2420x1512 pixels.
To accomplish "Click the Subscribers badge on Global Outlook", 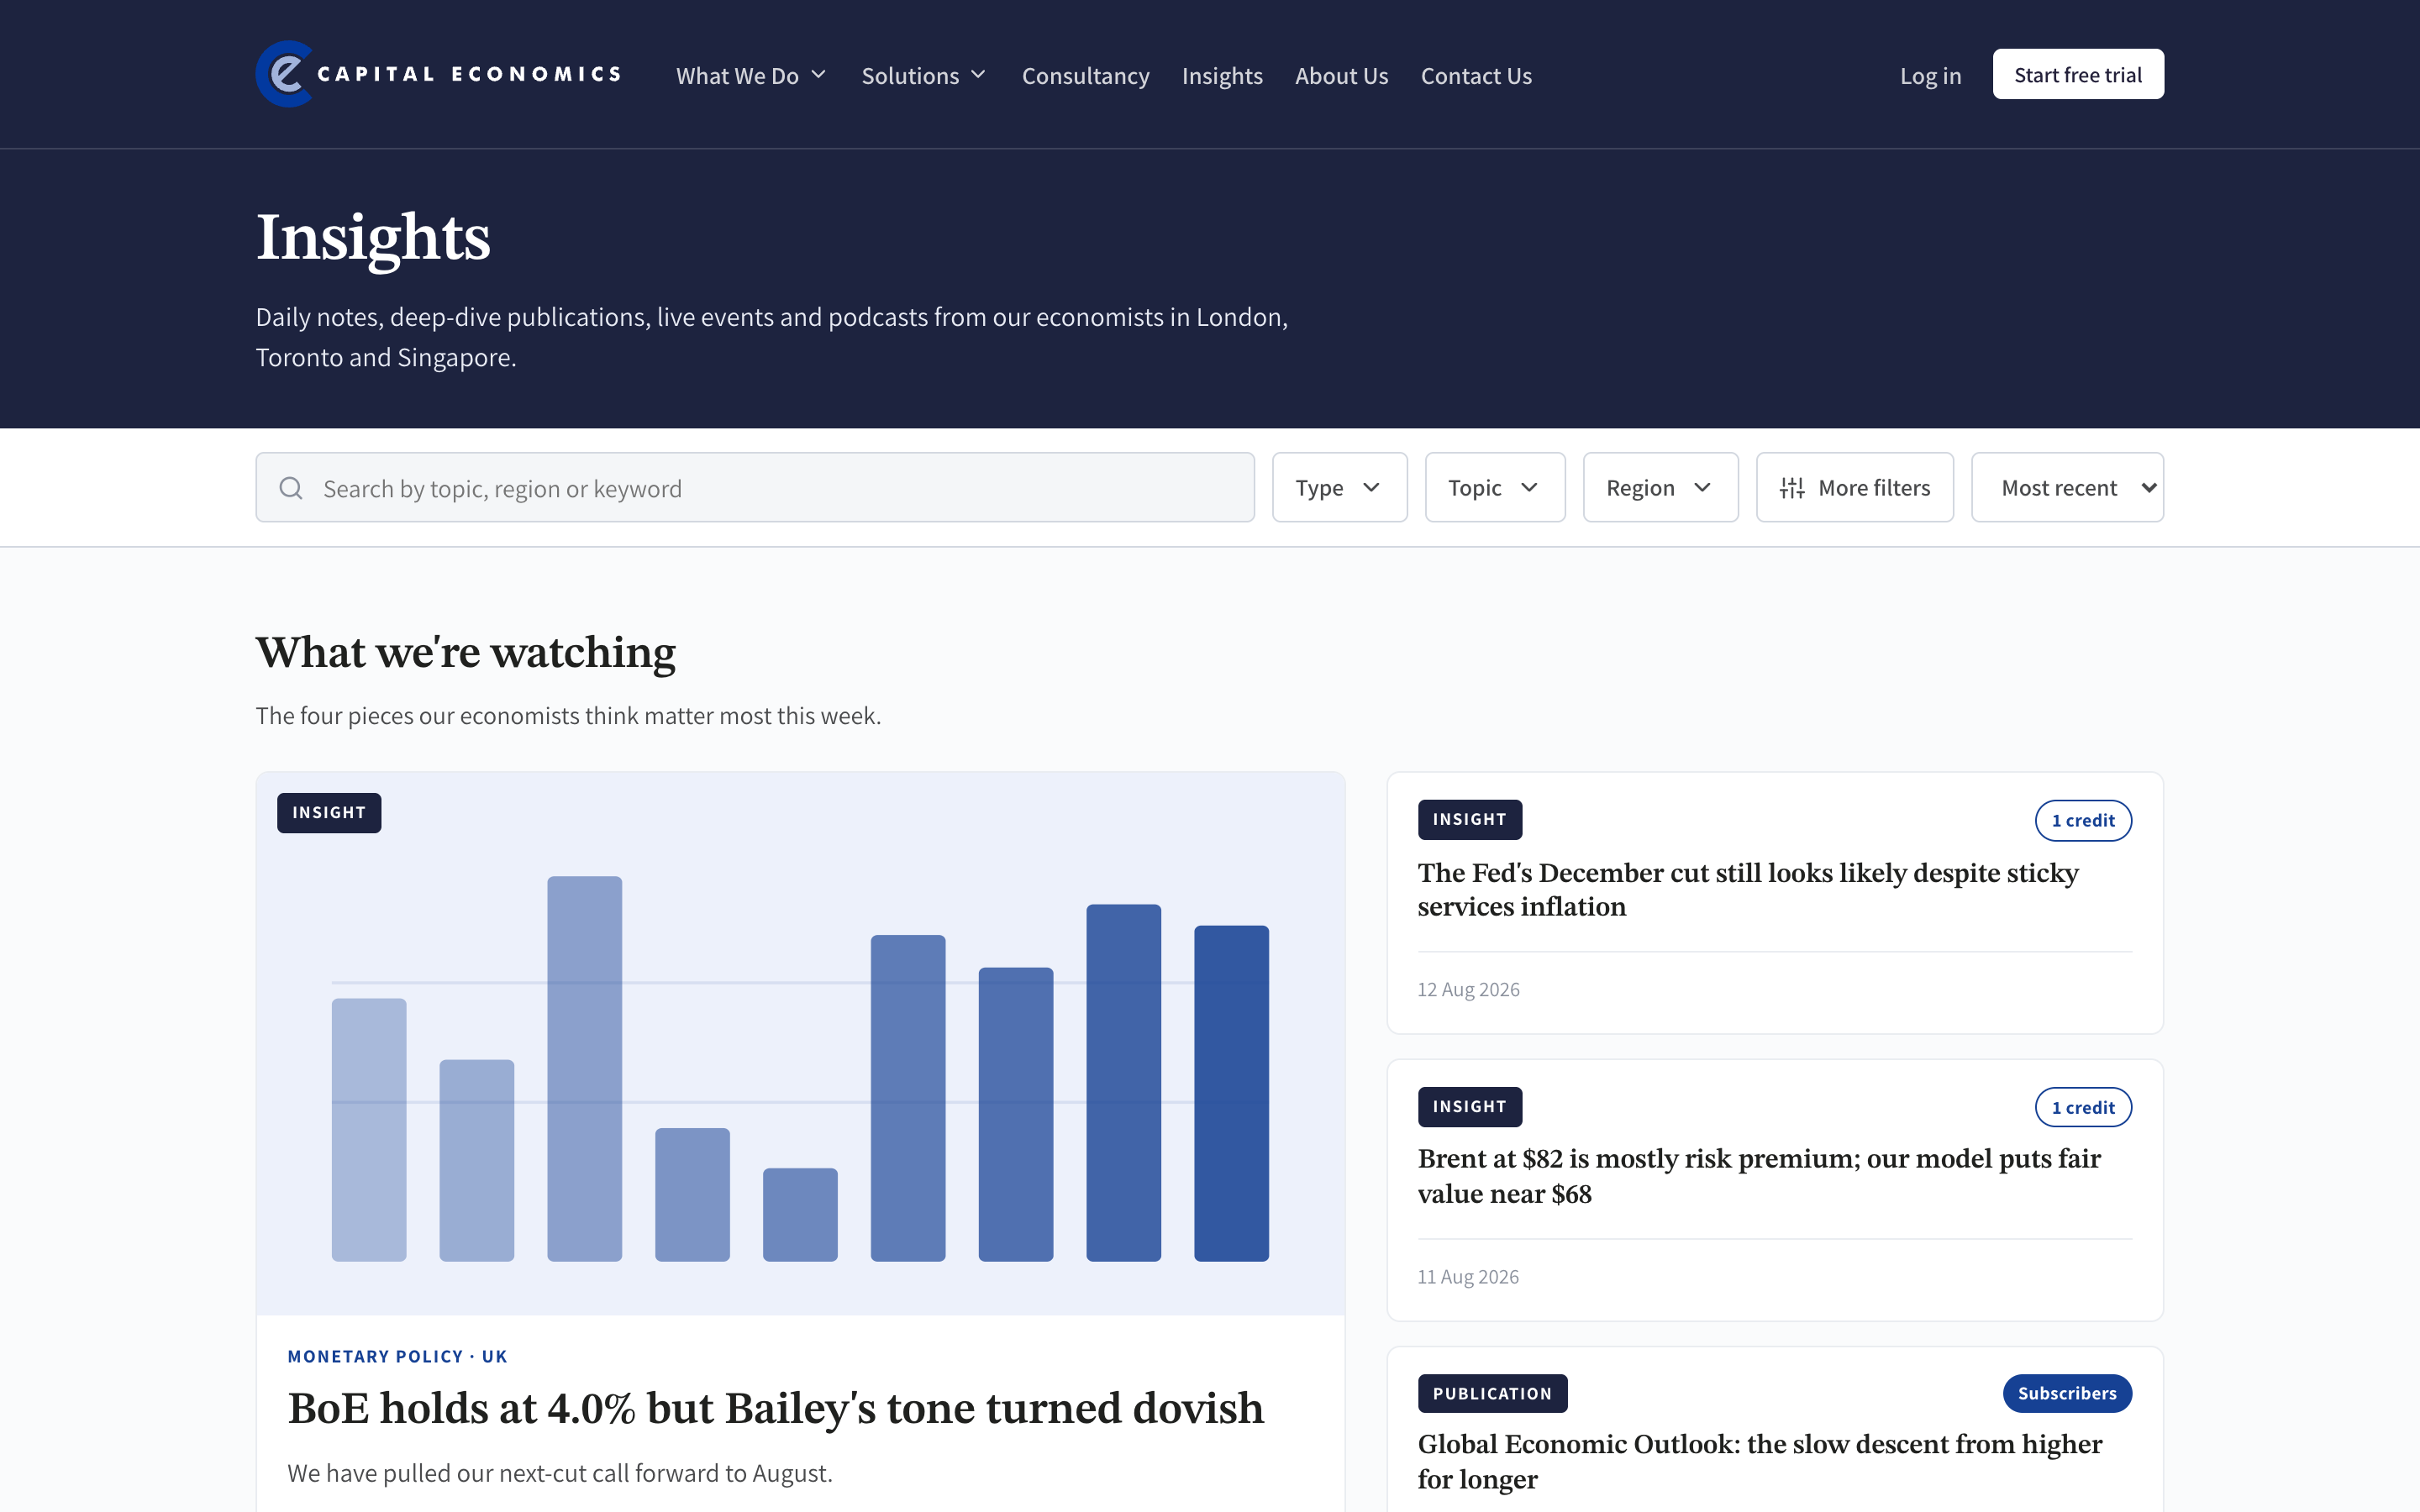I will tap(2067, 1393).
